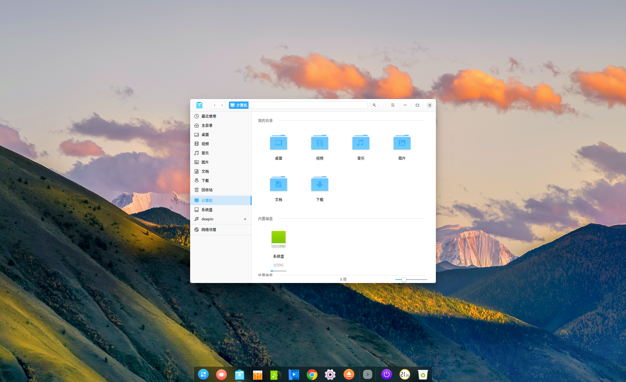Expand the dock arrow tray button
The width and height of the screenshot is (626, 382).
[x=367, y=374]
